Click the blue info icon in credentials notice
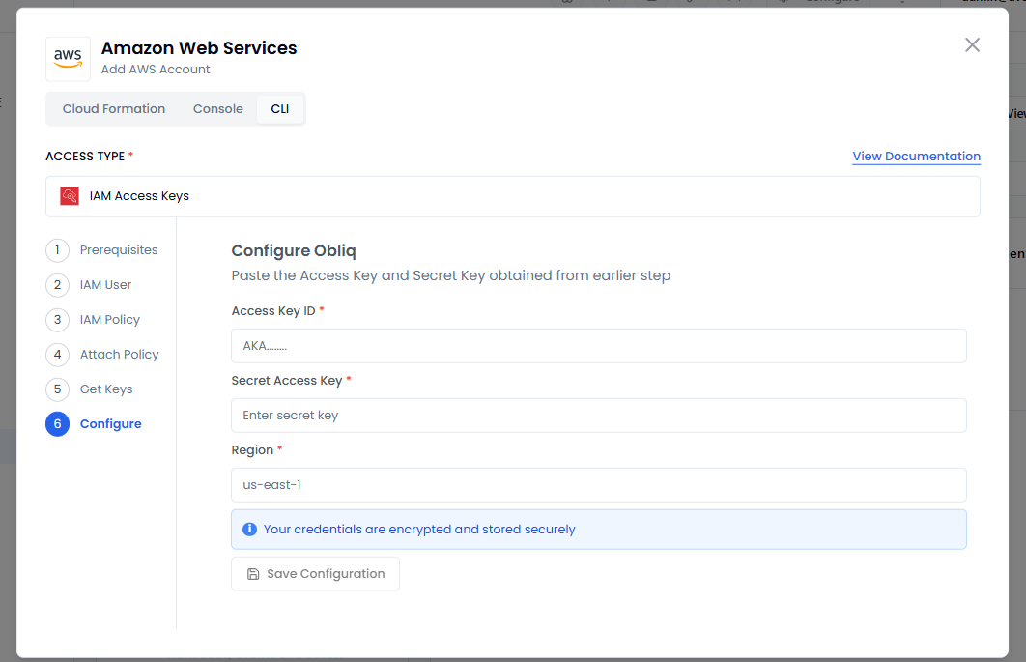 (249, 530)
